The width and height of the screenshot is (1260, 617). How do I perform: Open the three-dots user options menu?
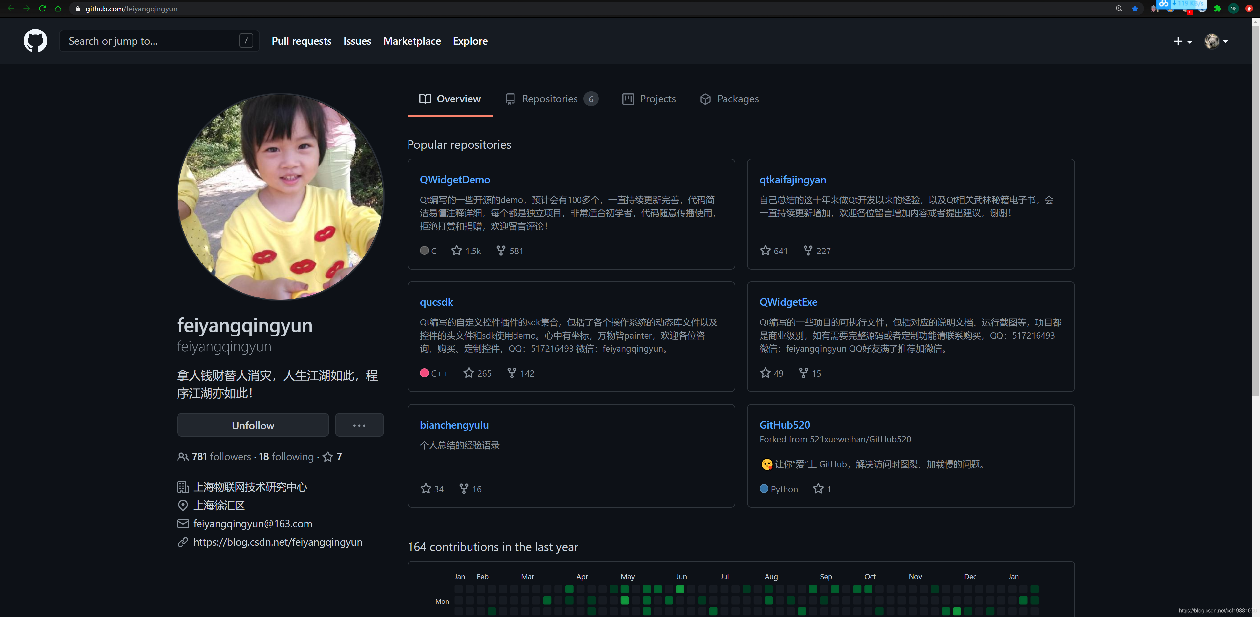[x=359, y=425]
